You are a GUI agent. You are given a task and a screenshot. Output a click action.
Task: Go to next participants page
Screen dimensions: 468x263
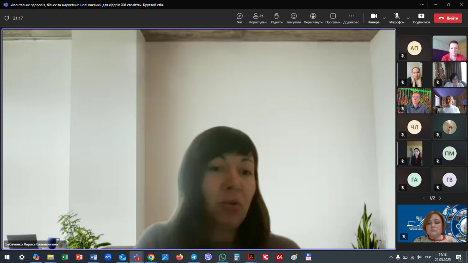[440, 198]
